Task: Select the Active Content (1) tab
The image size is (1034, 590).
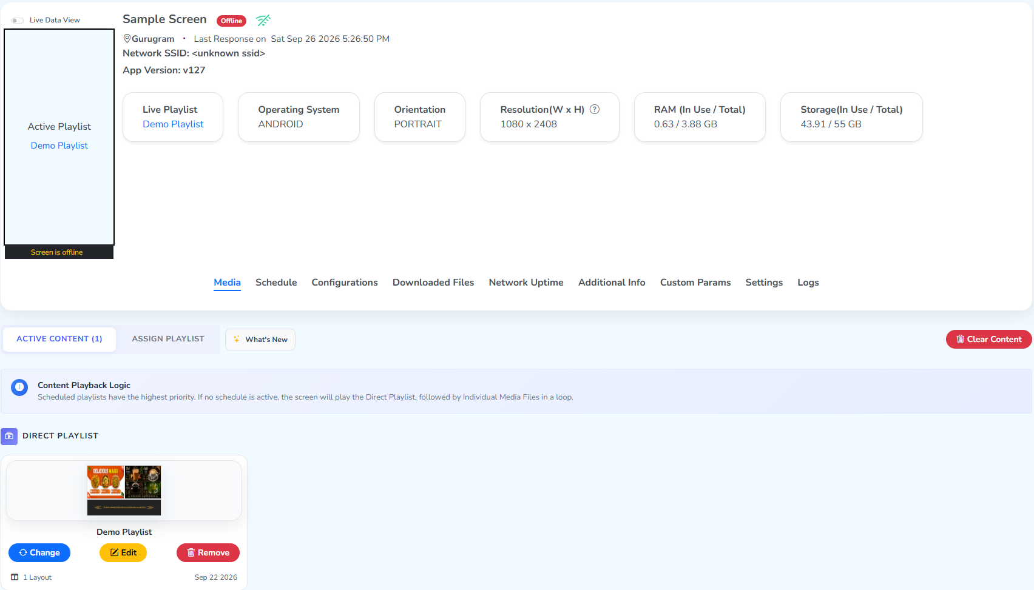Action: [59, 339]
